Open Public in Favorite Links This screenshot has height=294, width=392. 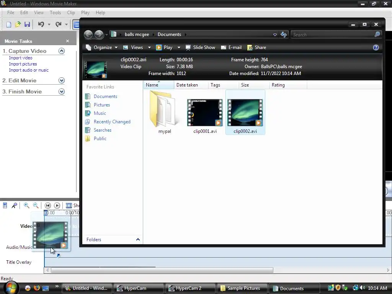100,139
